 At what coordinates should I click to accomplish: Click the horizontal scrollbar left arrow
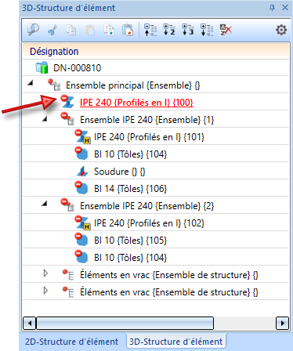pos(30,324)
